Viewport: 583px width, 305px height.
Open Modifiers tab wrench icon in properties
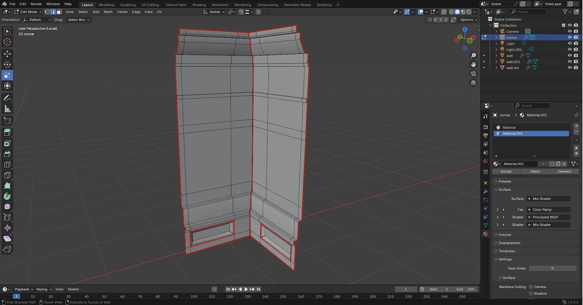click(x=485, y=192)
